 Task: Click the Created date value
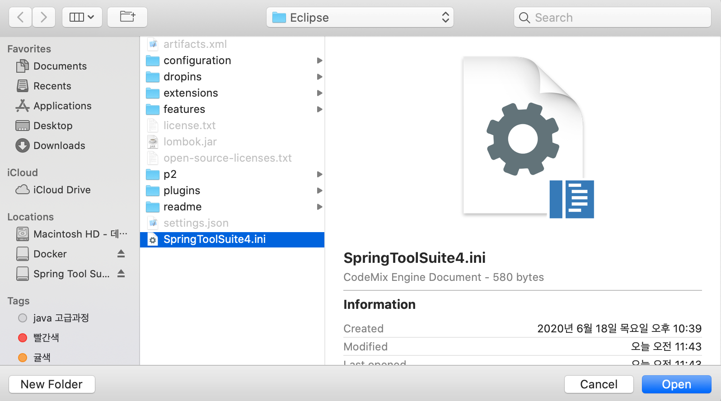click(619, 329)
